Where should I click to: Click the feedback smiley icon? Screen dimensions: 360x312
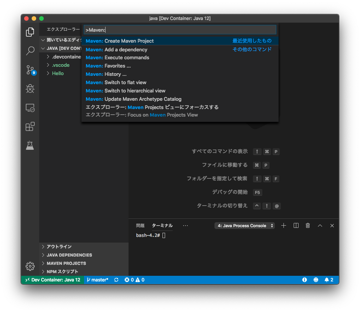pos(316,280)
